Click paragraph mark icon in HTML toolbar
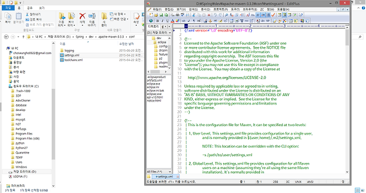 tap(194, 21)
